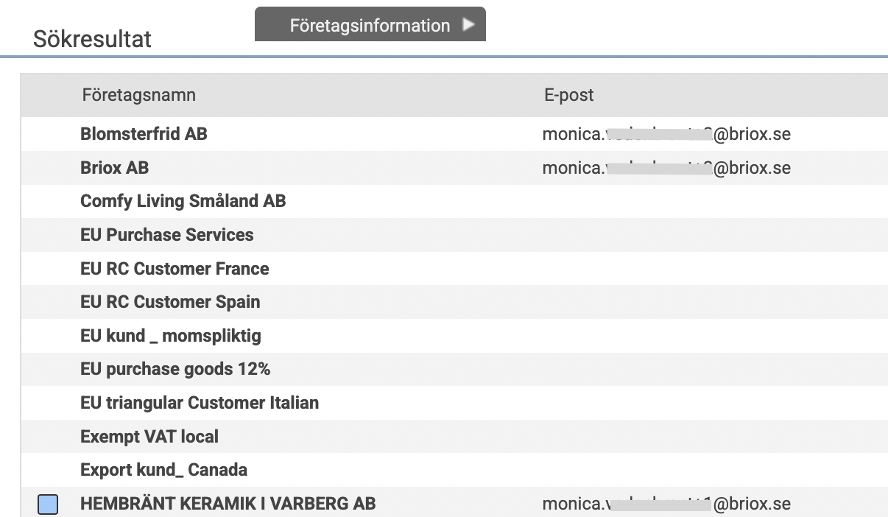The image size is (888, 517).
Task: Click the Företagsinformation button
Action: (x=369, y=25)
